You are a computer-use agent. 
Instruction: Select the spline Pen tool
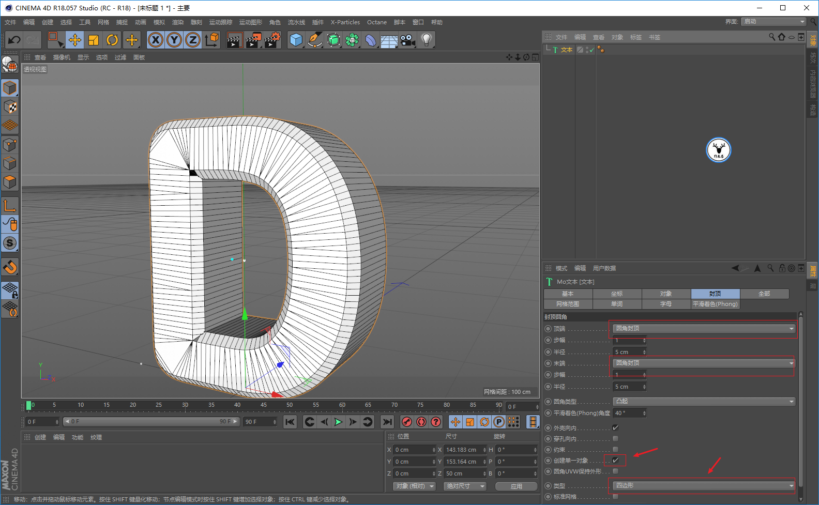315,40
